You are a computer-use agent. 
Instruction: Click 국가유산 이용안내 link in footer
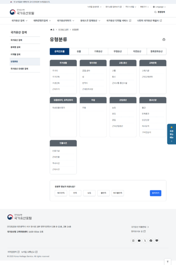[x=140, y=227]
